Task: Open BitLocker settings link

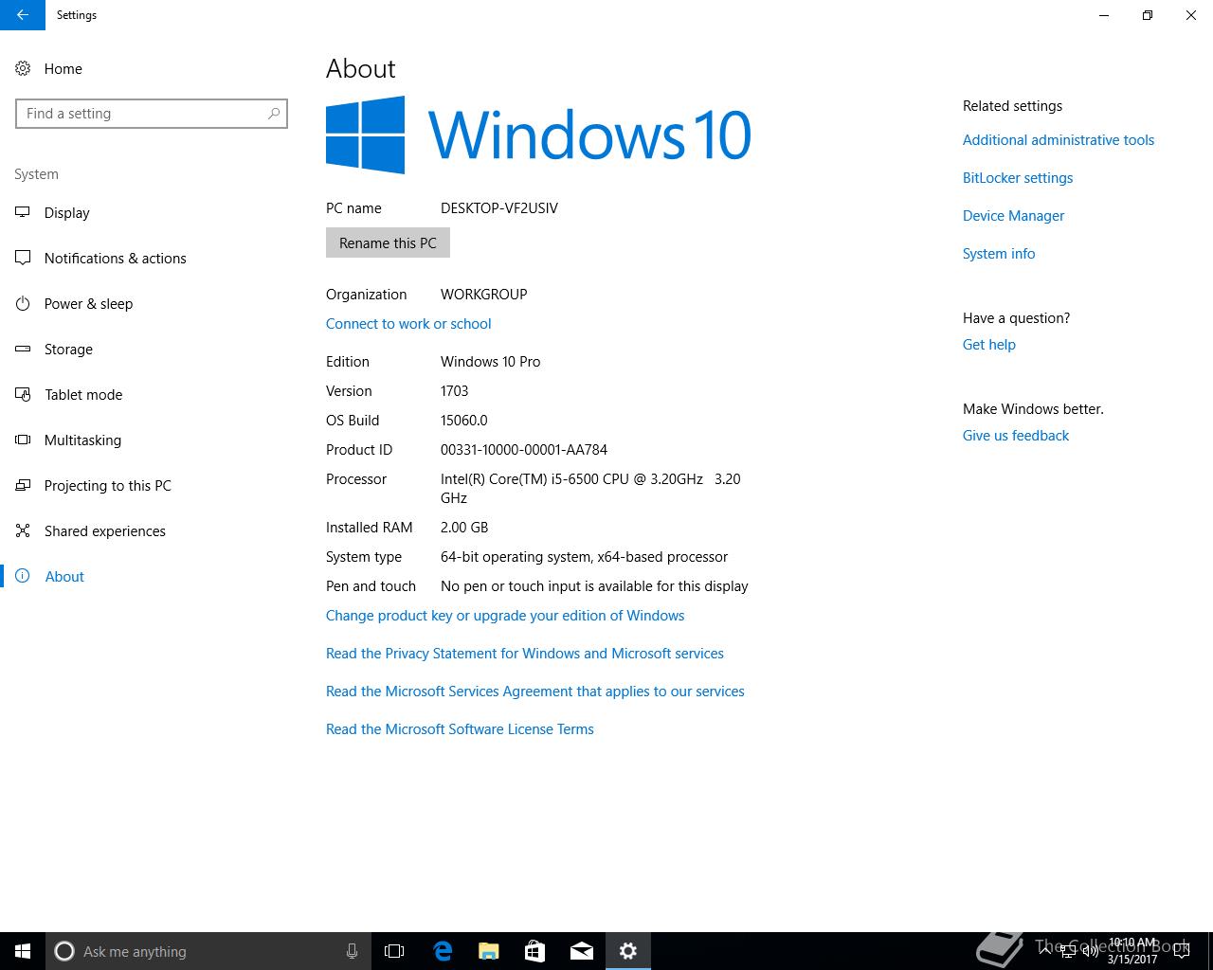Action: [x=1018, y=178]
